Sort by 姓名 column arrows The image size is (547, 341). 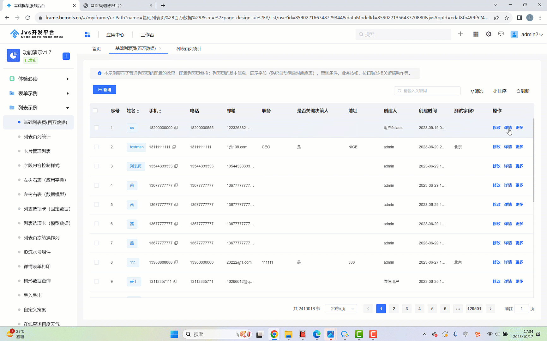[138, 111]
